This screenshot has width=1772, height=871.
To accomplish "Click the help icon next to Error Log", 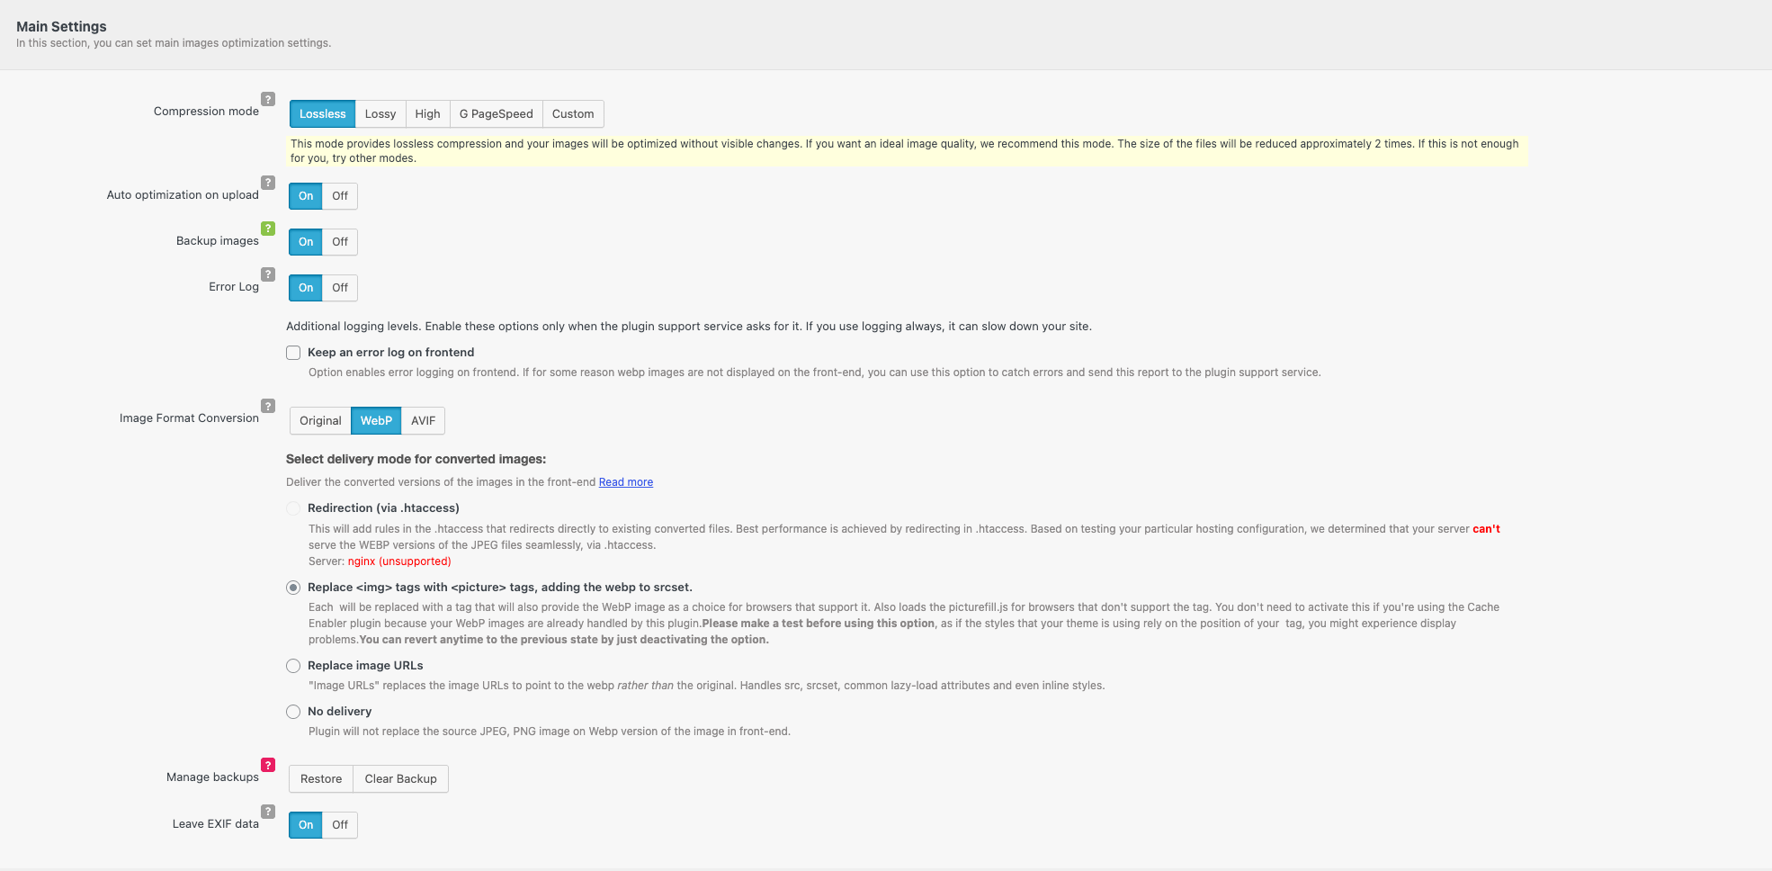I will pyautogui.click(x=268, y=274).
